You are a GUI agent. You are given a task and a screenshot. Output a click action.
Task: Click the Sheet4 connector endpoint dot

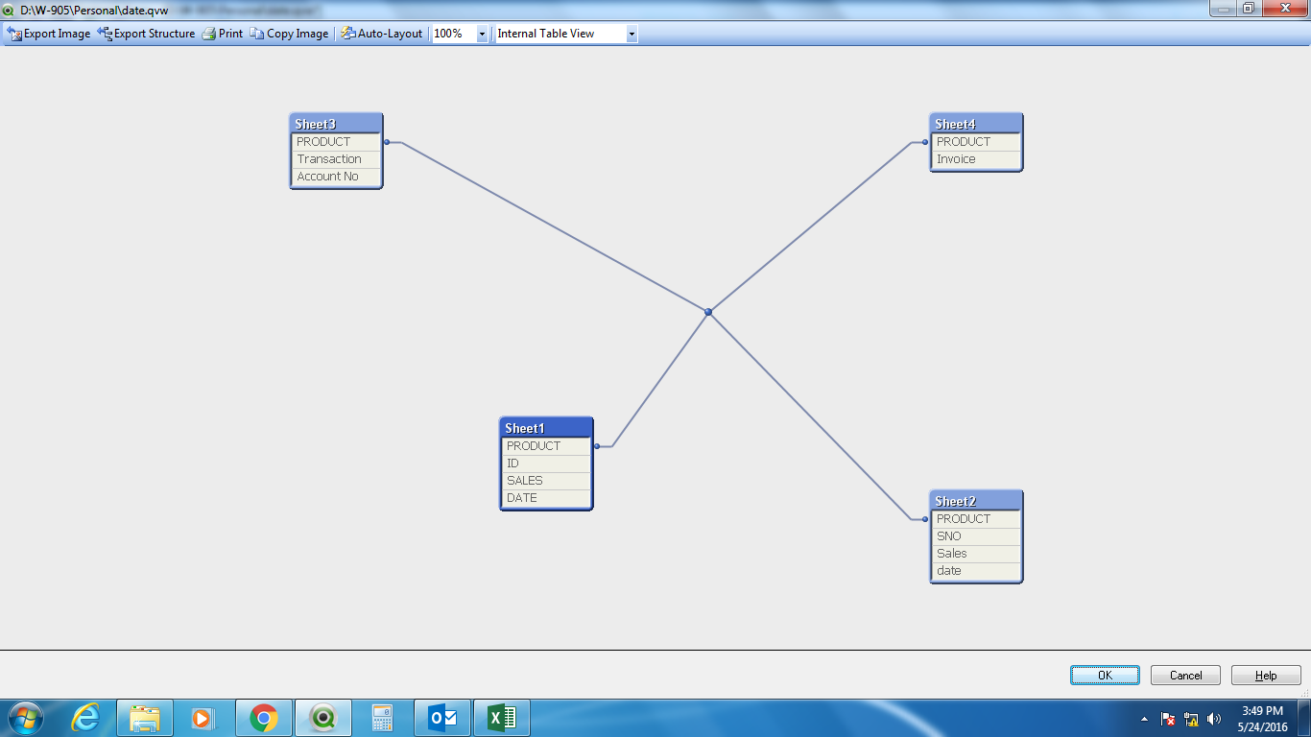click(925, 142)
